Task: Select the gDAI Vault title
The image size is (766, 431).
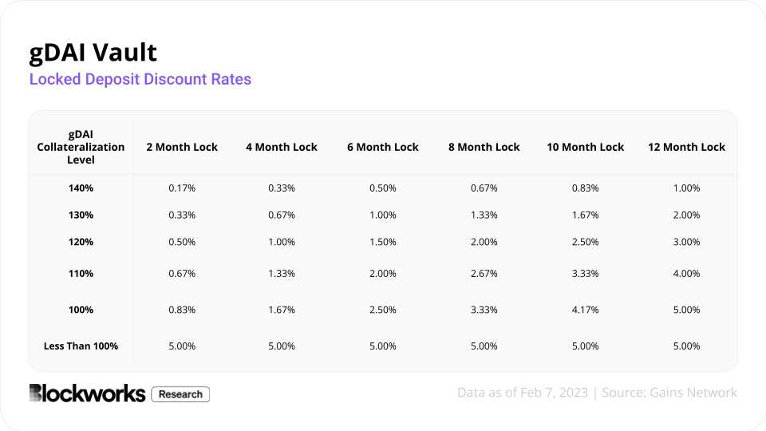Action: (x=93, y=53)
